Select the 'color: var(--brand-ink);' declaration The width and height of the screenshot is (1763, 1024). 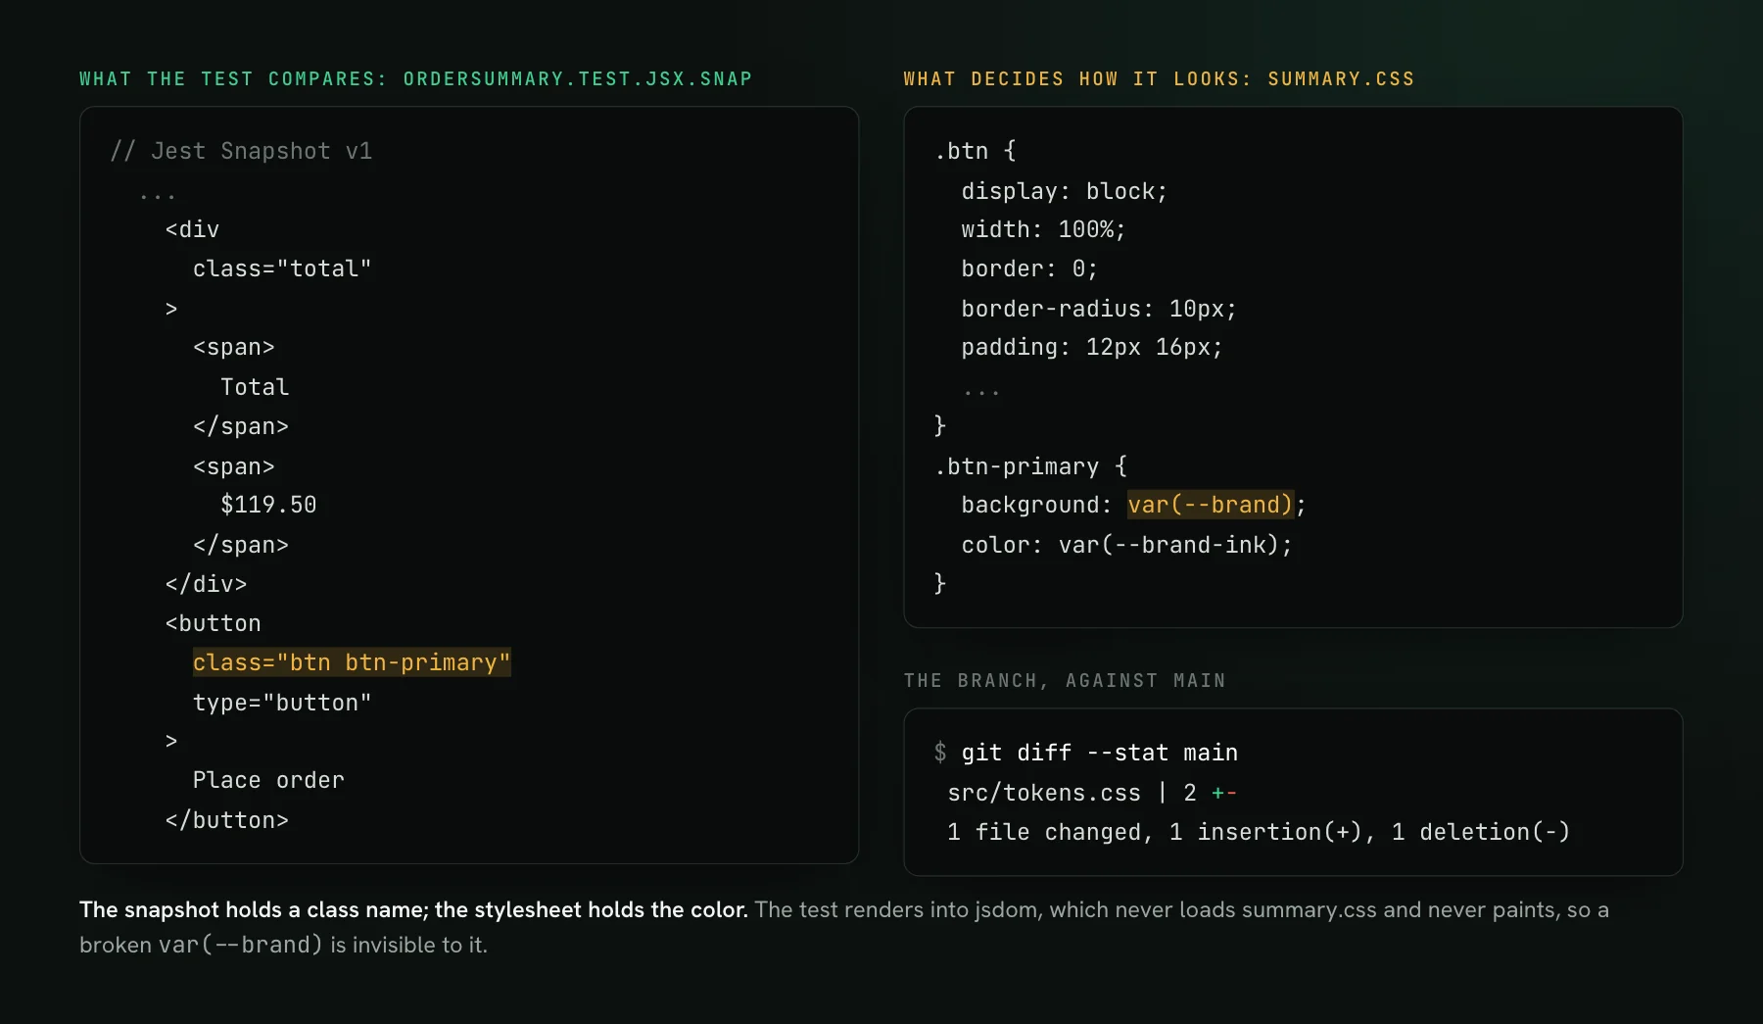[x=1126, y=545]
